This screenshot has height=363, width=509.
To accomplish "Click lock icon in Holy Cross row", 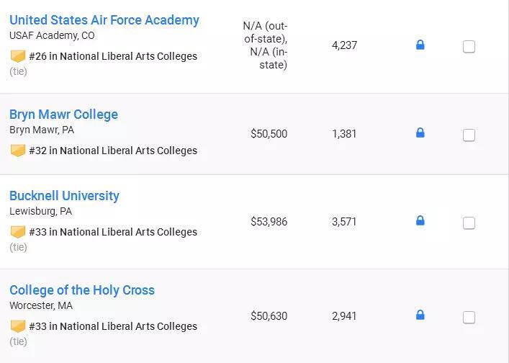I will click(x=420, y=315).
